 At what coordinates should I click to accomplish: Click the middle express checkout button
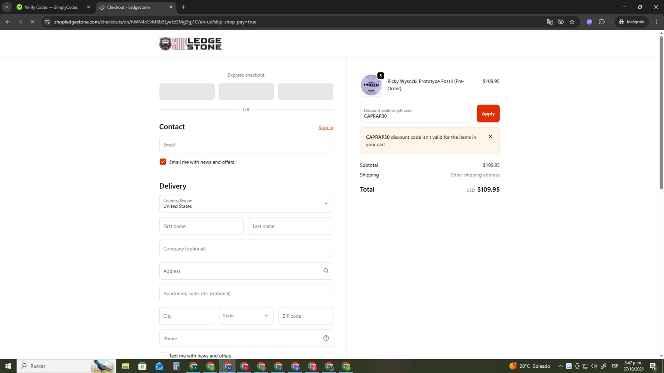pyautogui.click(x=246, y=91)
